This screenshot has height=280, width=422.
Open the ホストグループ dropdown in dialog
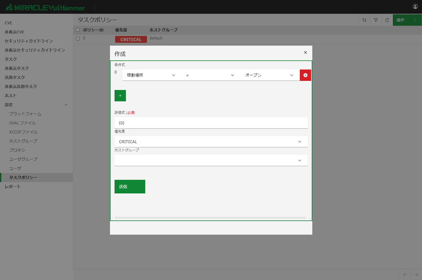211,161
